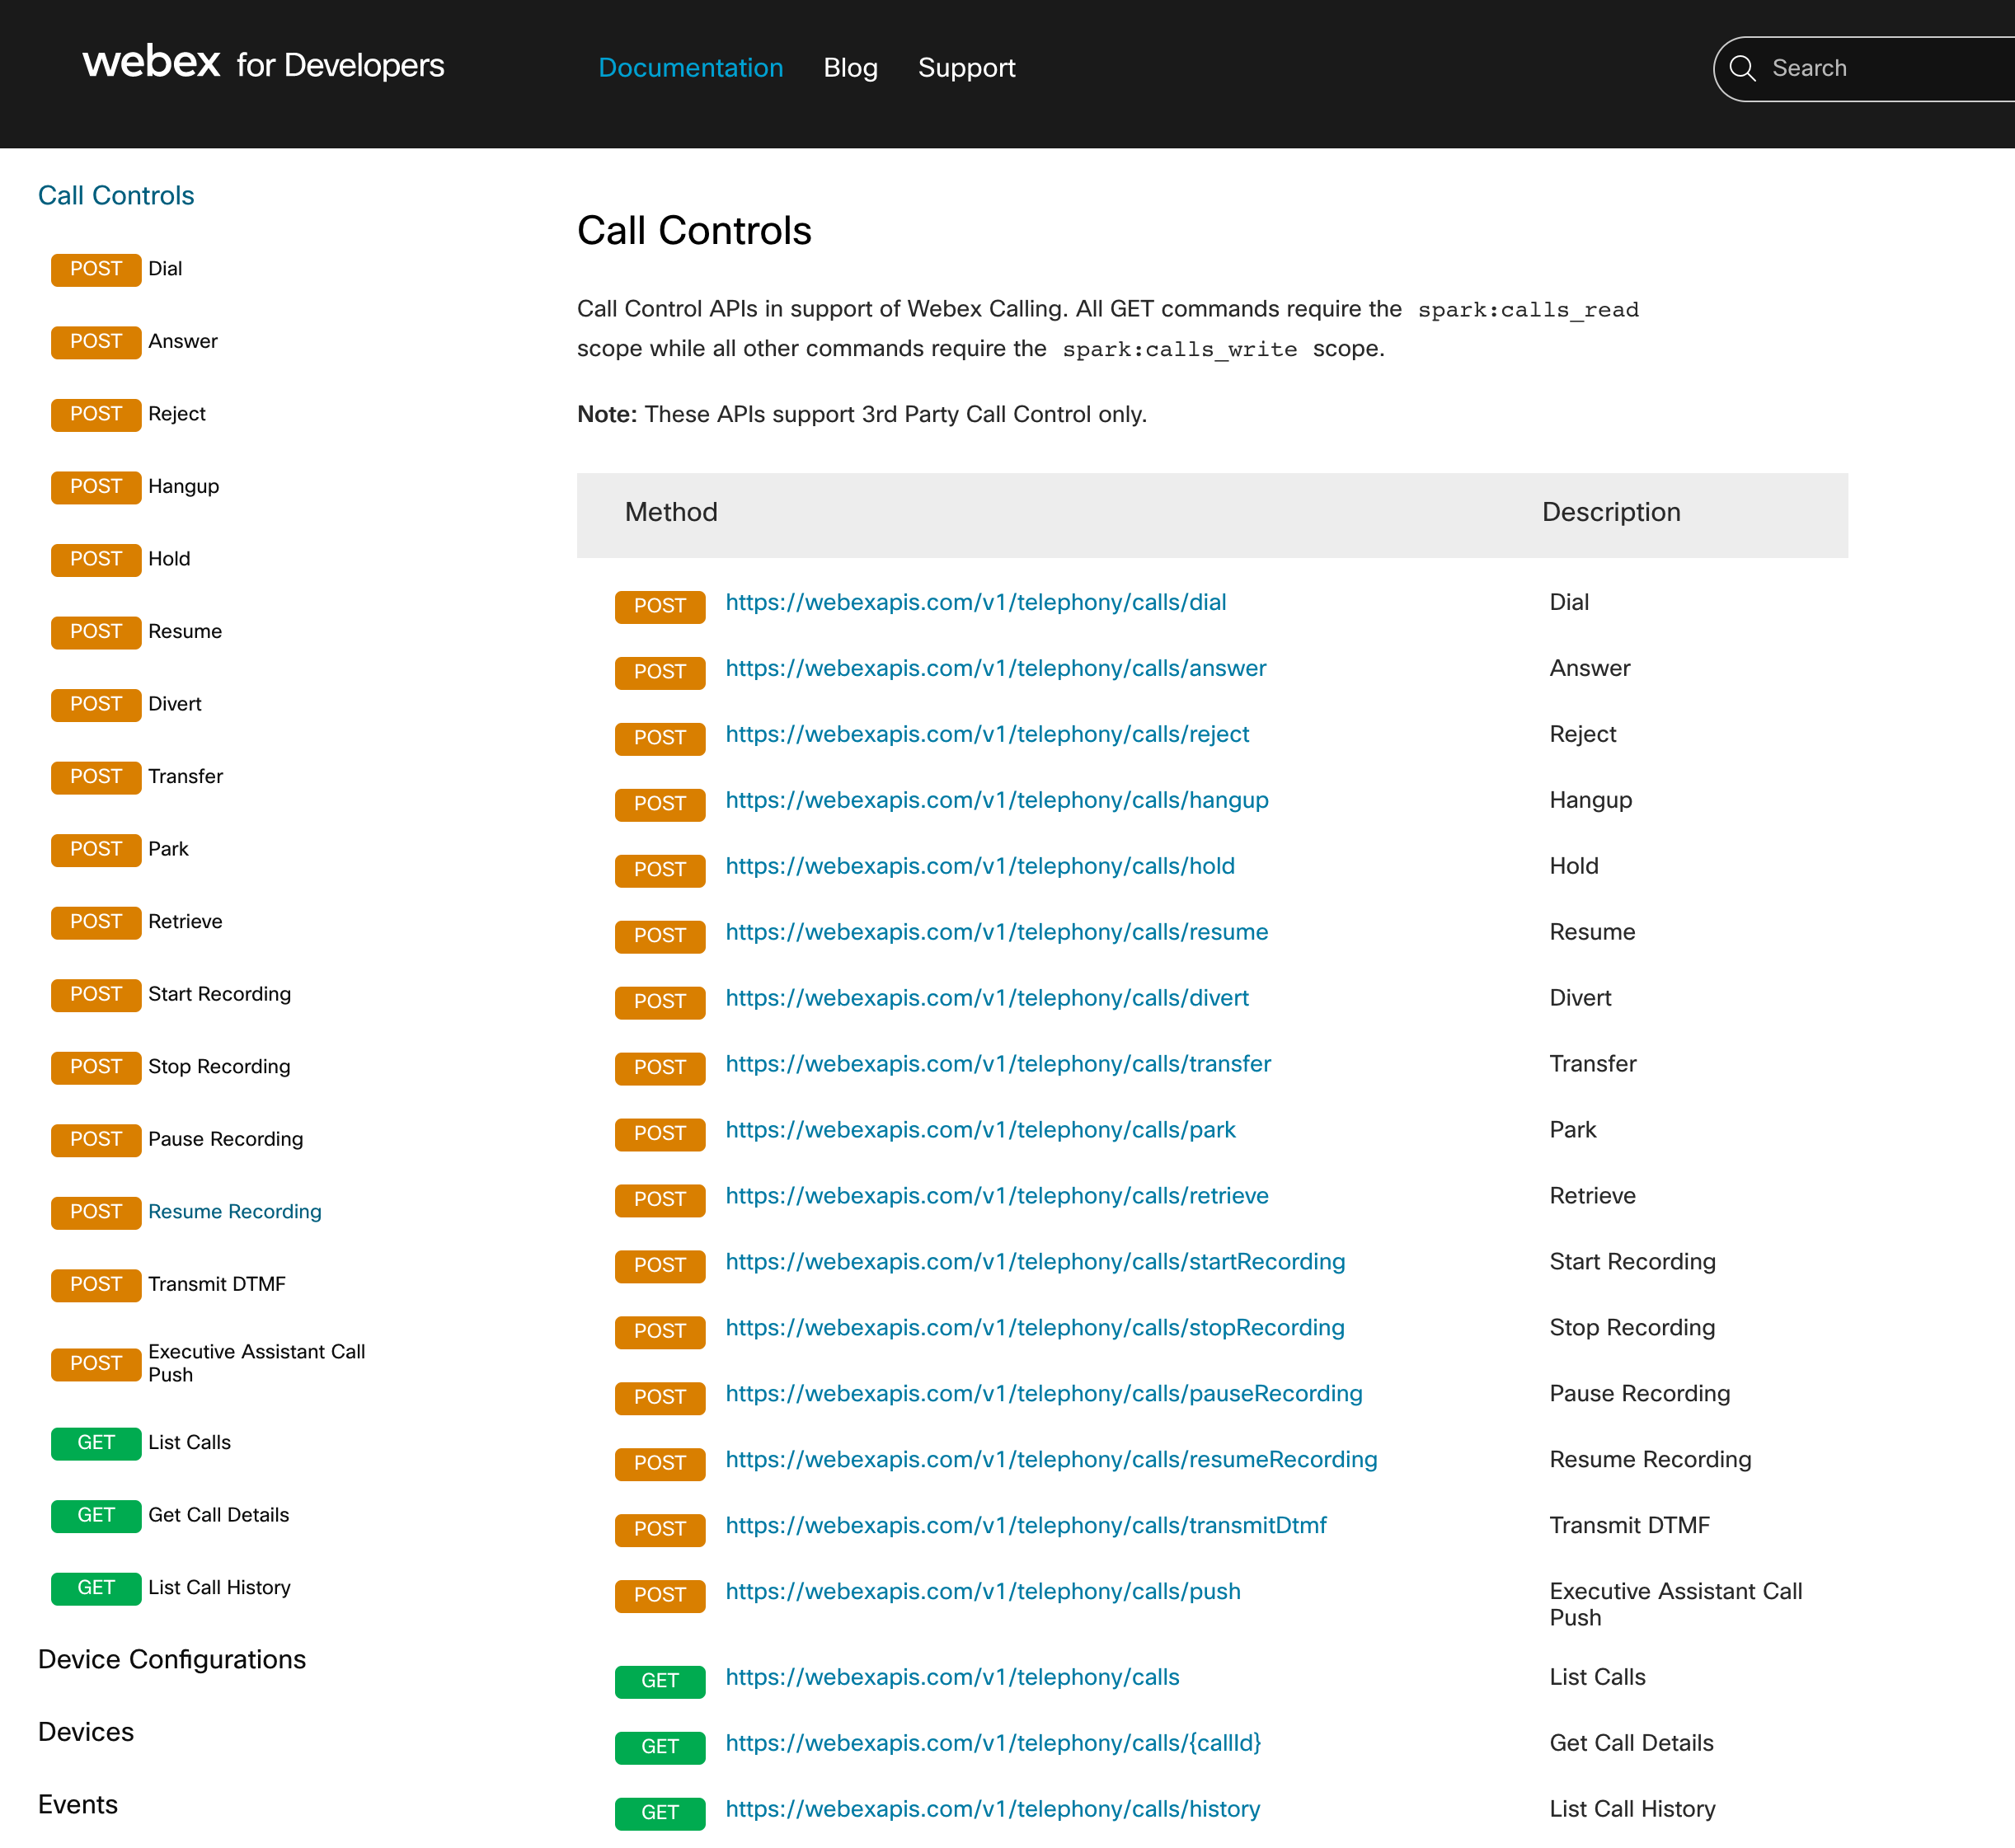Click POST badge next to Dial in sidebar
Screen dimensions: 2015x1848
point(96,269)
